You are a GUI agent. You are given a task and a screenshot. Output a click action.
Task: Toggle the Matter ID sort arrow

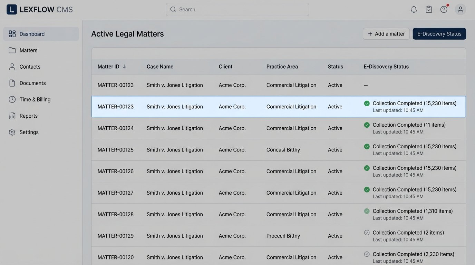coord(124,67)
